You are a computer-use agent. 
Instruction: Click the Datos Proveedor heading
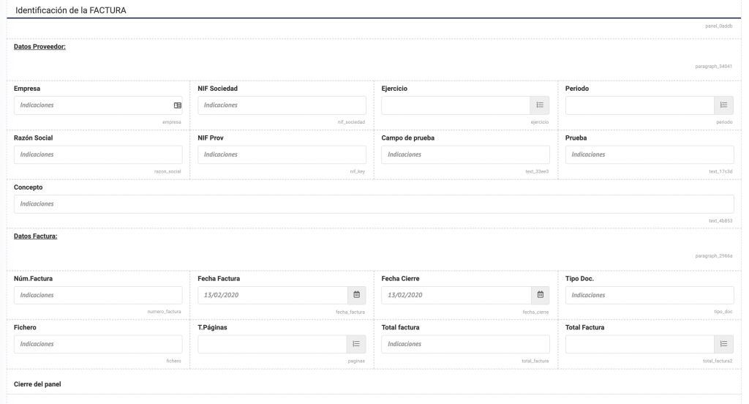[x=39, y=47]
